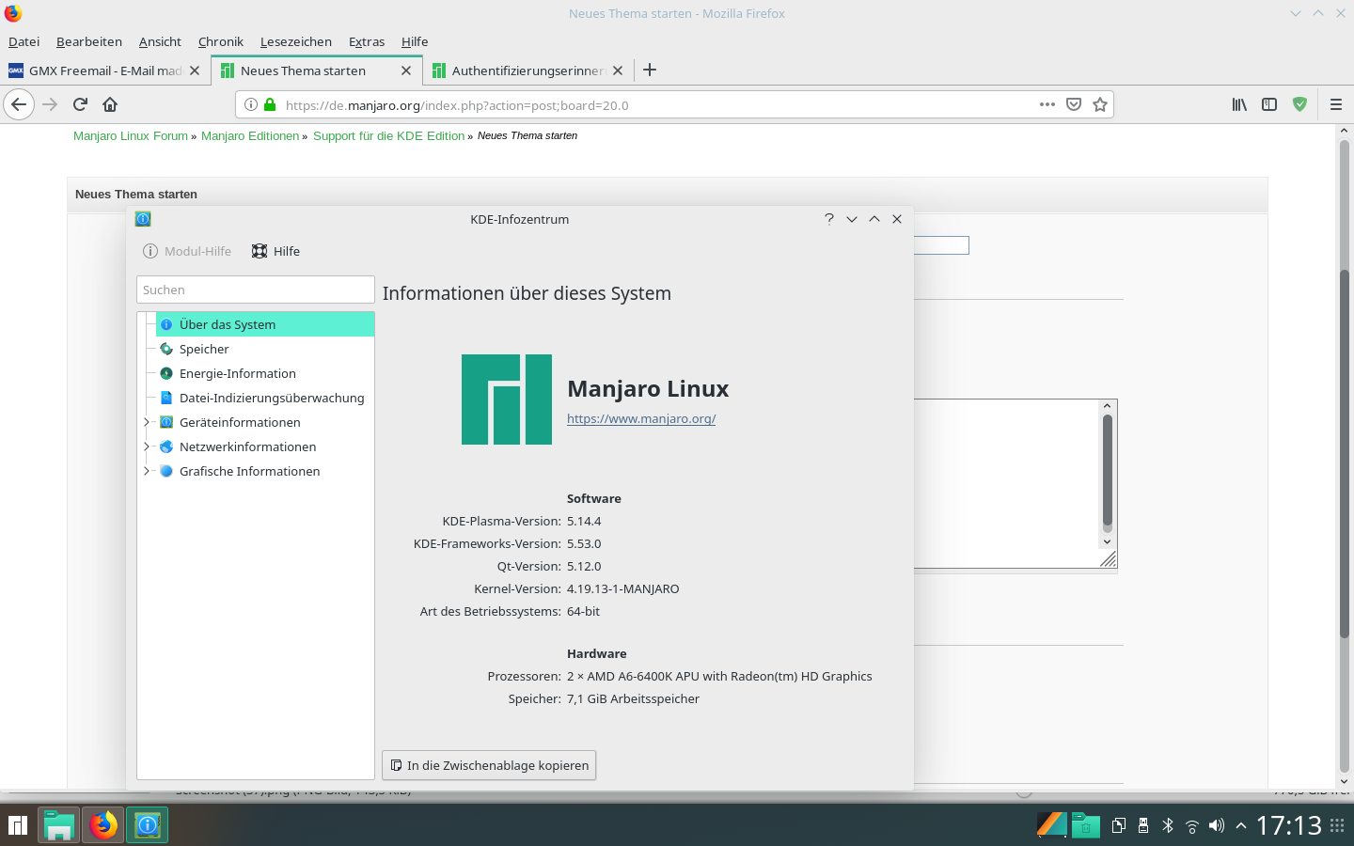Viewport: 1354px width, 846px height.
Task: Show site information icon in address bar
Action: tap(251, 104)
